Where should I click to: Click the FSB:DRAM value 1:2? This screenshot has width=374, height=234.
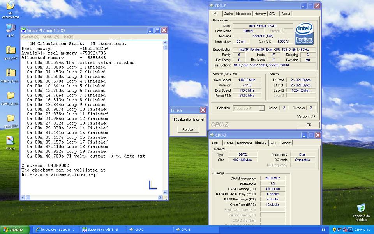(272, 184)
